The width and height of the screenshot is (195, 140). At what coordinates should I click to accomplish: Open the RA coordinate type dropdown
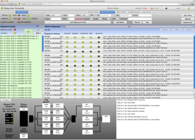click(95, 15)
